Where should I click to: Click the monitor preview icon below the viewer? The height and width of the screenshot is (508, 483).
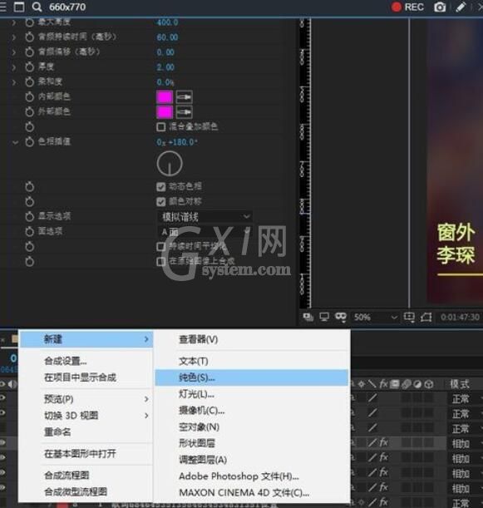[x=324, y=317]
